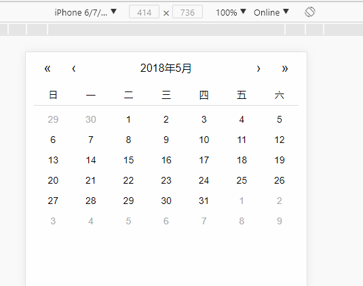363x286 pixels.
Task: Click the 2018年5月 calendar title
Action: pos(166,68)
